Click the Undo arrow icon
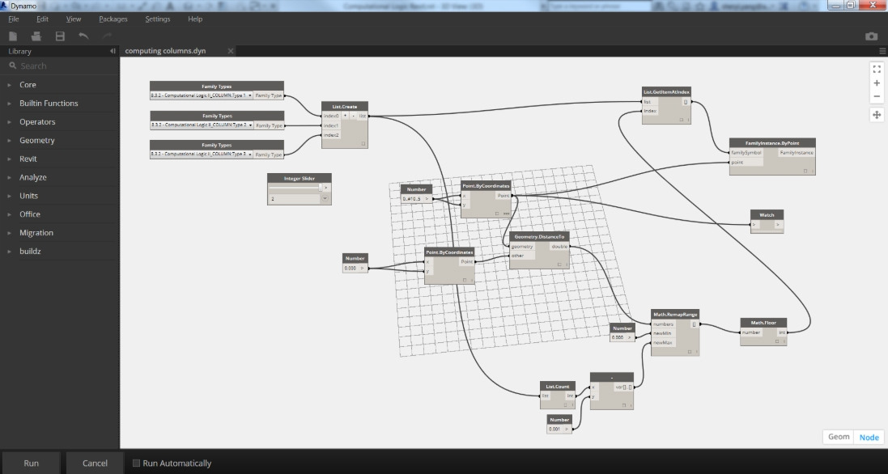Viewport: 888px width, 474px height. coord(84,36)
